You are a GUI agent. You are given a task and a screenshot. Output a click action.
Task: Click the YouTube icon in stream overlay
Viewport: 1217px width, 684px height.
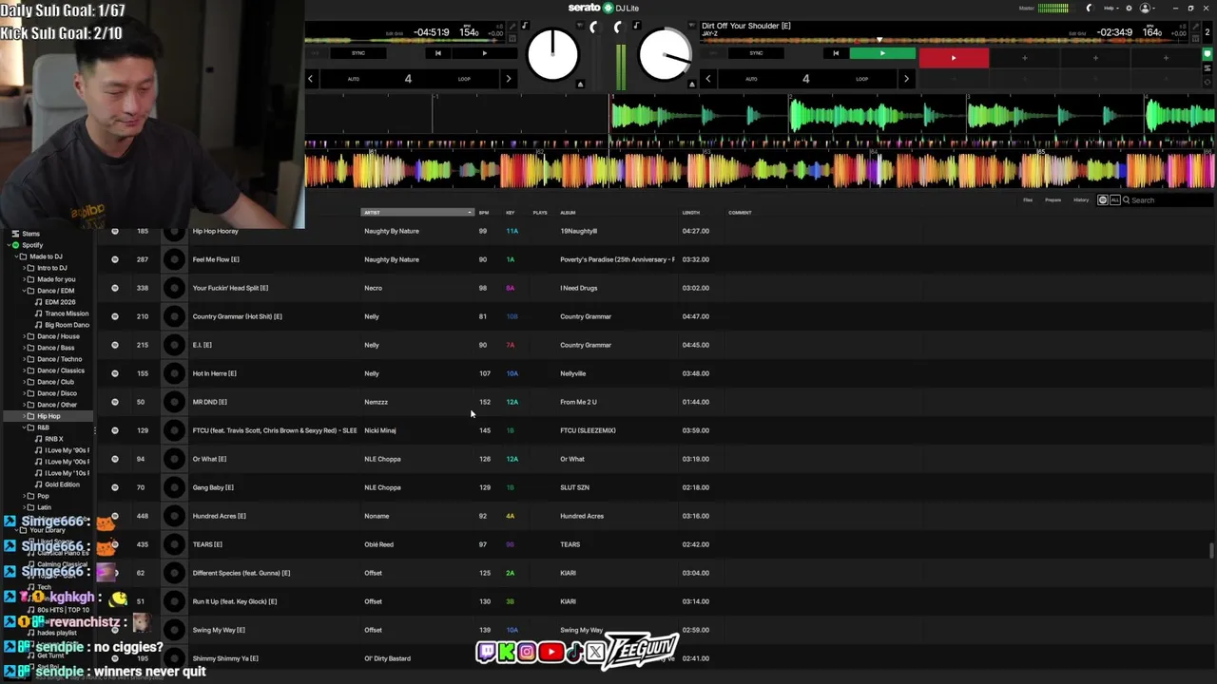[x=551, y=652]
